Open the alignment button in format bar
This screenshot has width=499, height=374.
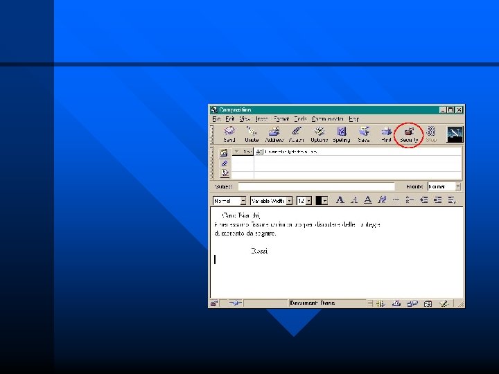452,200
